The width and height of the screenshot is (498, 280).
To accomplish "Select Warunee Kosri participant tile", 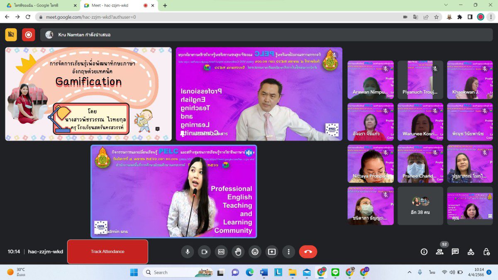I will coord(420,122).
